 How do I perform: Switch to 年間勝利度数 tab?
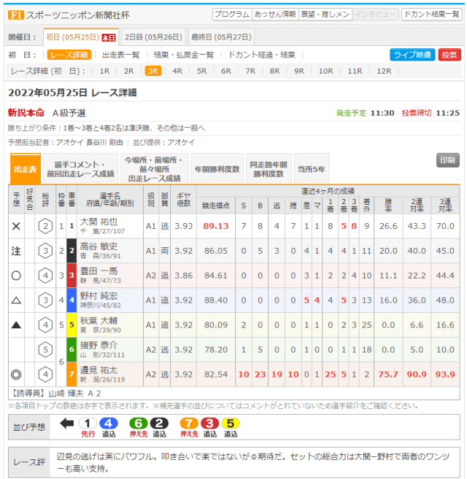(x=217, y=169)
